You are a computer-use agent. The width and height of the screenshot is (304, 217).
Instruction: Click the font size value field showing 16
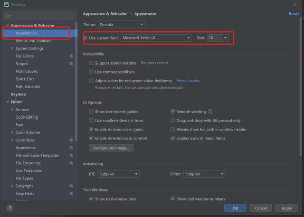214,38
